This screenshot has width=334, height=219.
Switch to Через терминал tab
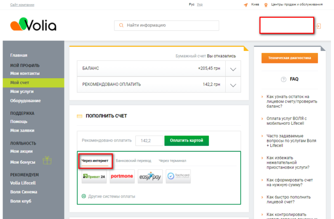coord(173,161)
